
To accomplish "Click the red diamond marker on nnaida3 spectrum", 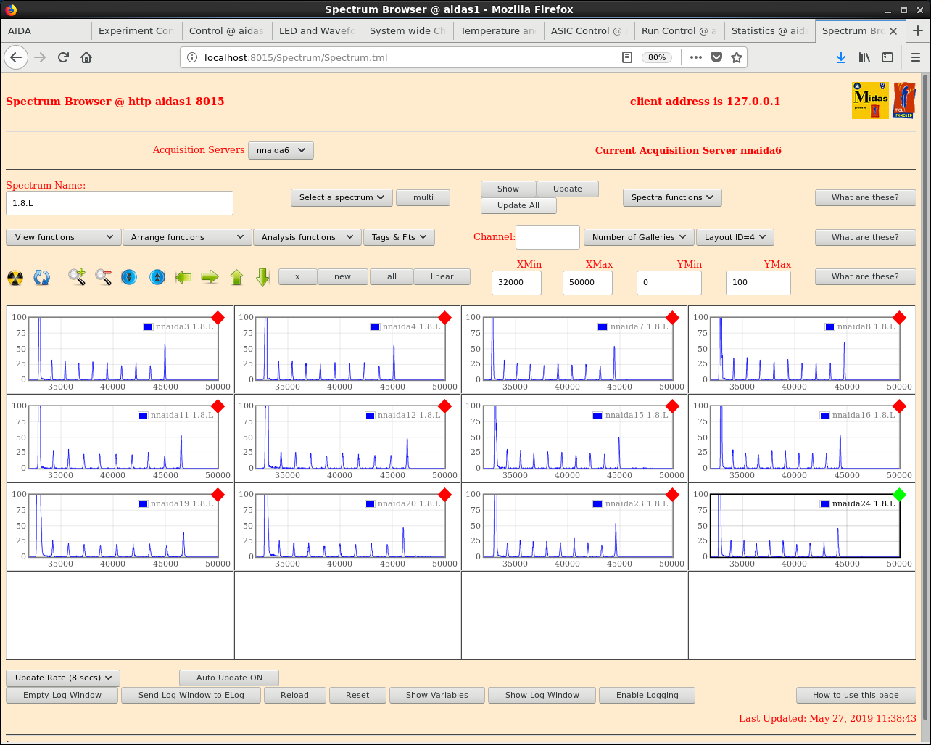I will coord(218,318).
